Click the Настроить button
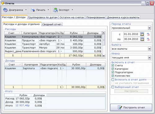The image size is (155, 114). (131, 91)
